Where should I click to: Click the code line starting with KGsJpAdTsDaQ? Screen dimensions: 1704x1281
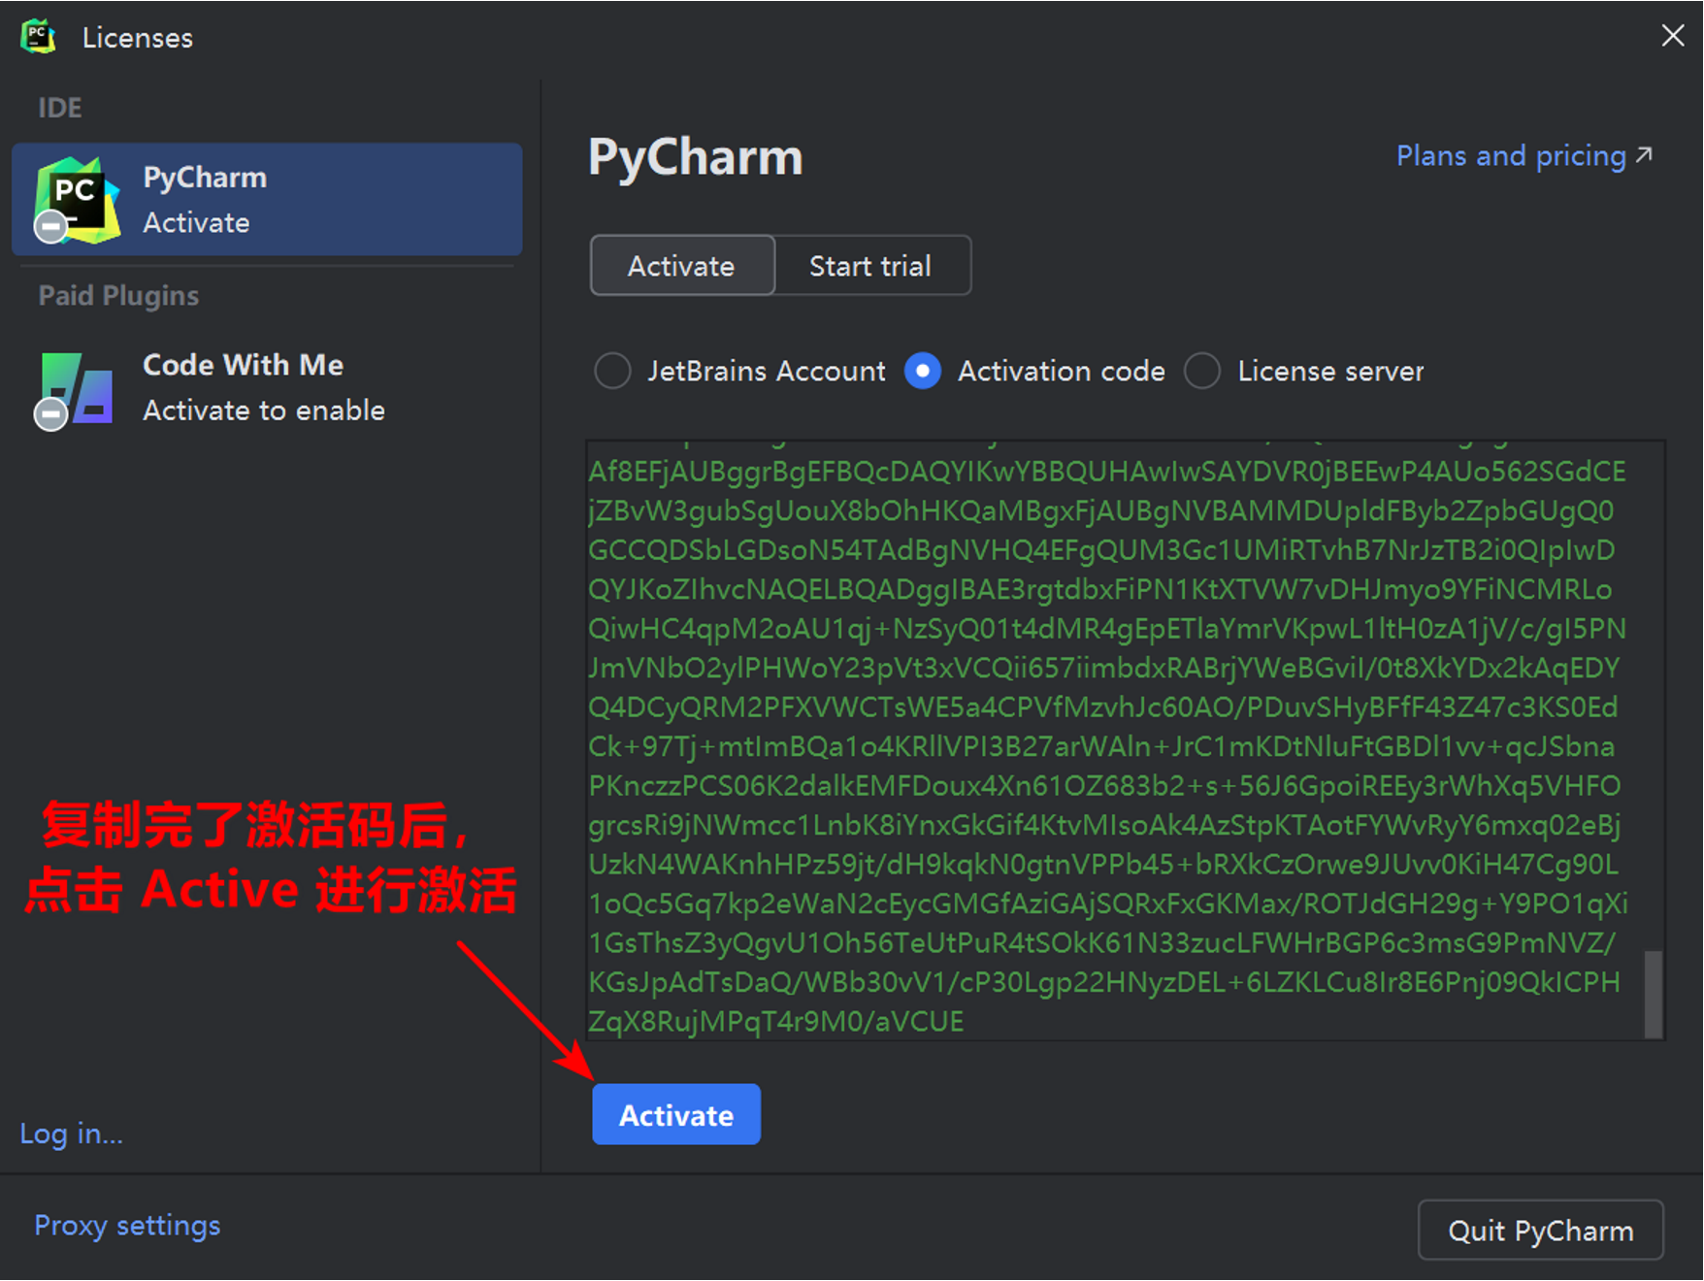click(x=1104, y=982)
